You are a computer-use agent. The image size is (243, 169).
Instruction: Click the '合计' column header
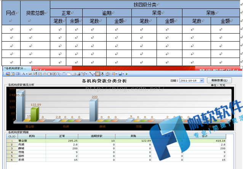205,136
